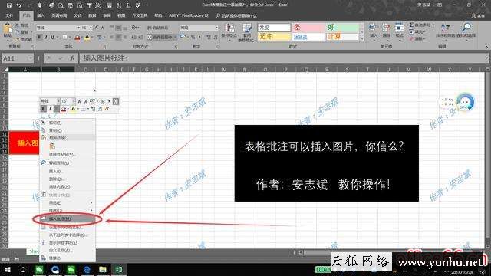Click the Tell Me search box
Image resolution: width=491 pixels, height=276 pixels.
tap(236, 15)
